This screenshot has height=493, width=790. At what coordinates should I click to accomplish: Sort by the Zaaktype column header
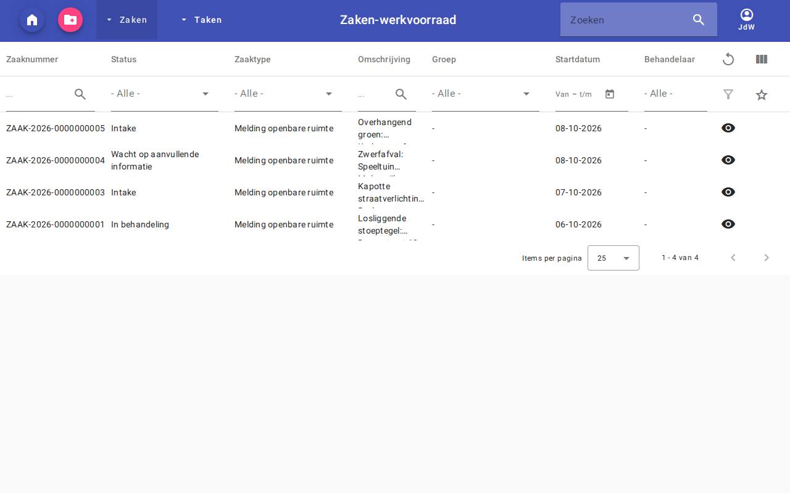pyautogui.click(x=252, y=59)
